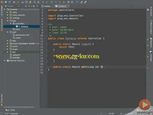Click the Undo arrow icon
153x115 pixels.
[x=14, y=2]
